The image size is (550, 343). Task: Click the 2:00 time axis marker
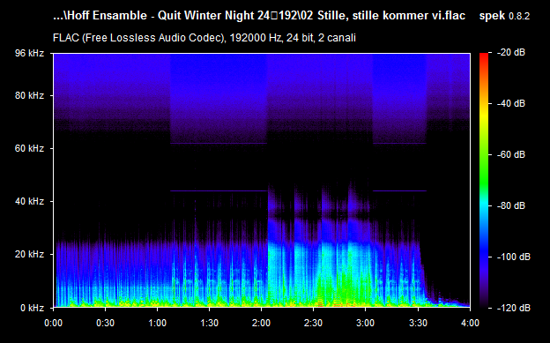coord(261,323)
